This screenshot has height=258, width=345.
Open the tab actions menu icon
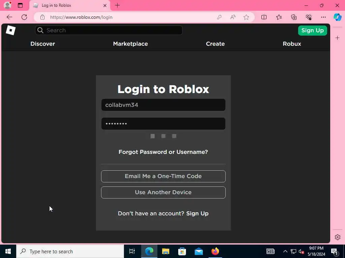[x=20, y=5]
